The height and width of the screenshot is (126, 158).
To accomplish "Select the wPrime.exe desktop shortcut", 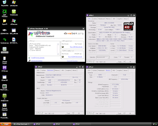I will click(x=14, y=22).
